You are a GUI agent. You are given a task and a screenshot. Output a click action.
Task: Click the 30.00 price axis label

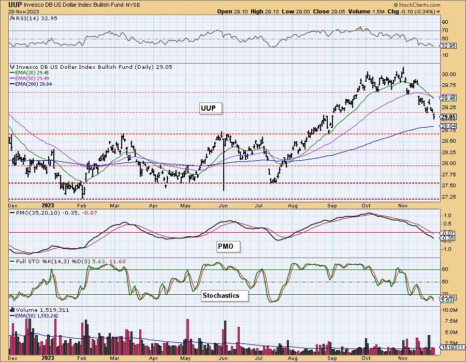(x=449, y=74)
